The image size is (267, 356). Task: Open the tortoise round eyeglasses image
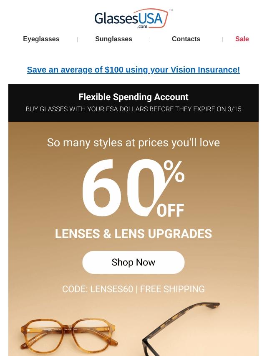[69, 335]
